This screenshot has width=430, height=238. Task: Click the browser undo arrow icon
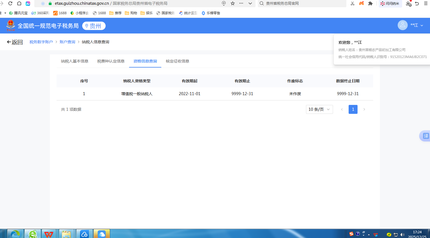pyautogui.click(x=417, y=3)
